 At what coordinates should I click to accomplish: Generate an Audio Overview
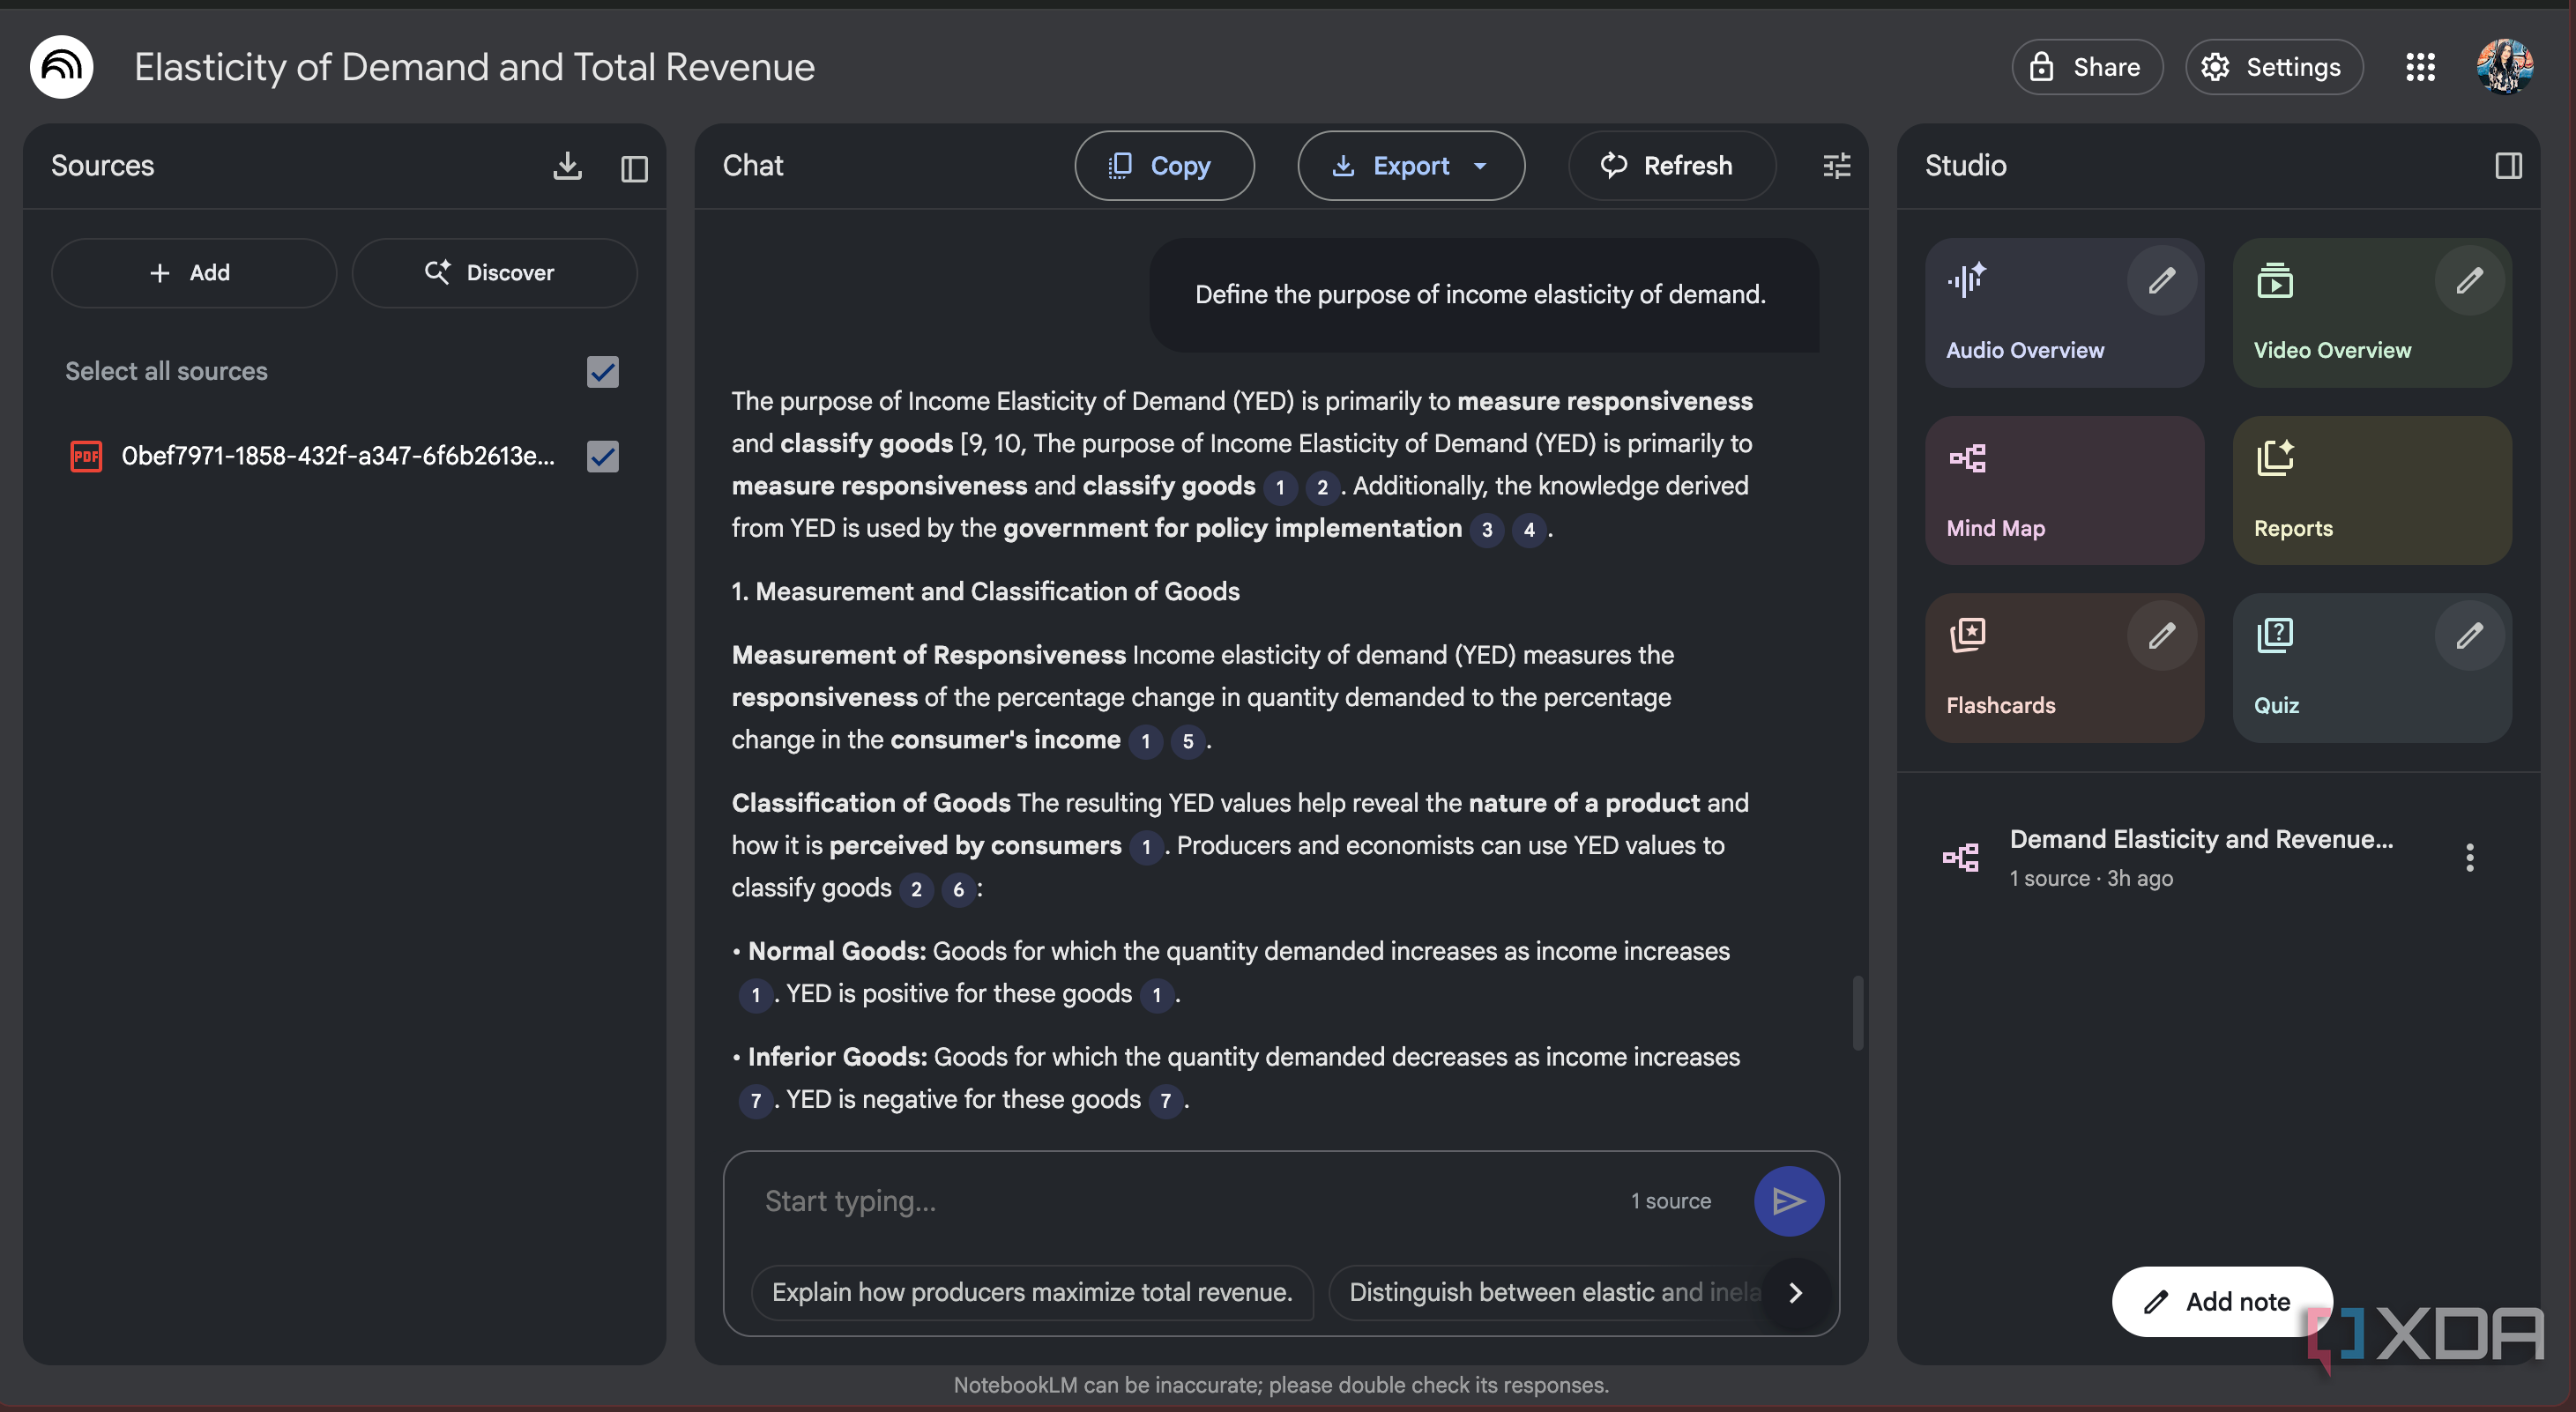coord(2064,313)
